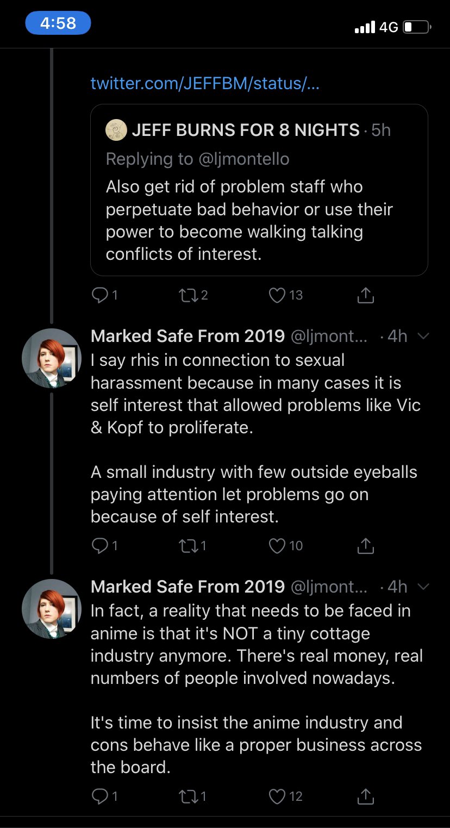The width and height of the screenshot is (450, 828).
Task: Open the twitter.com/JEFFBM/status link
Action: click(204, 83)
